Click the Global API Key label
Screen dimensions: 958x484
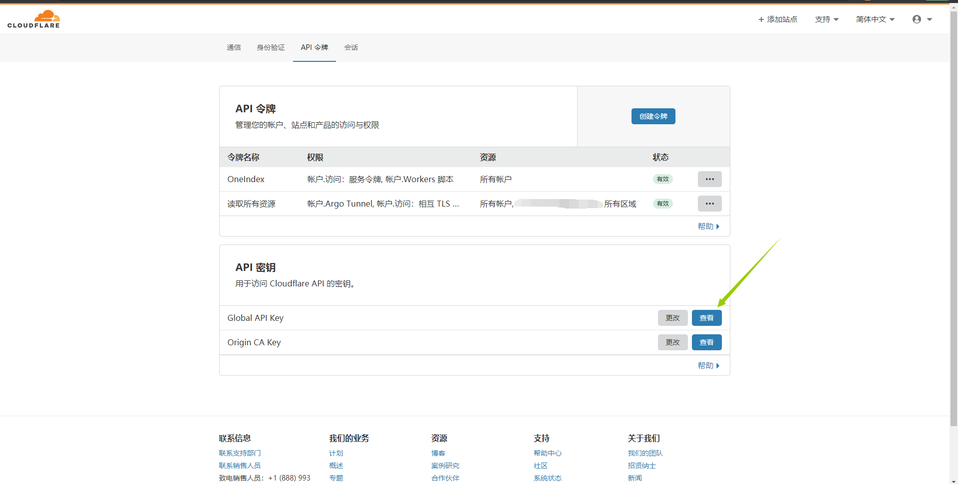(255, 318)
